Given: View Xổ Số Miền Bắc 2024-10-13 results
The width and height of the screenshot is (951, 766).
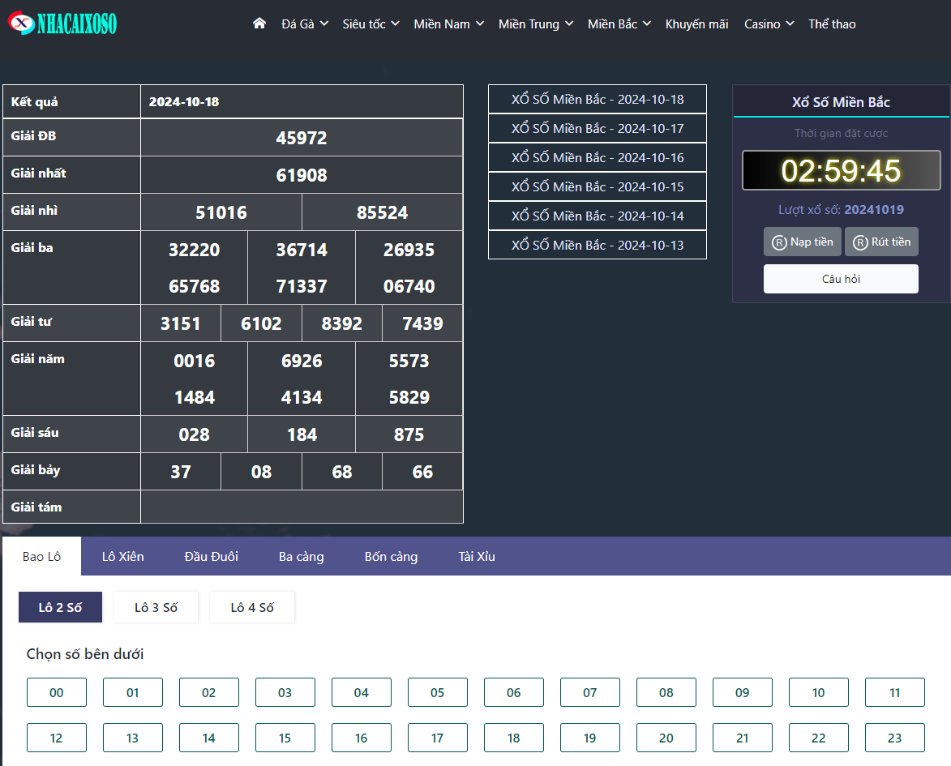Looking at the screenshot, I should pos(598,246).
